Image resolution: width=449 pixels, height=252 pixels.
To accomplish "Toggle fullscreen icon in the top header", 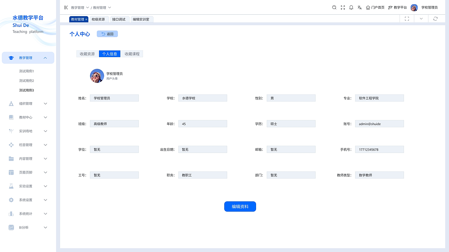I will tap(343, 7).
